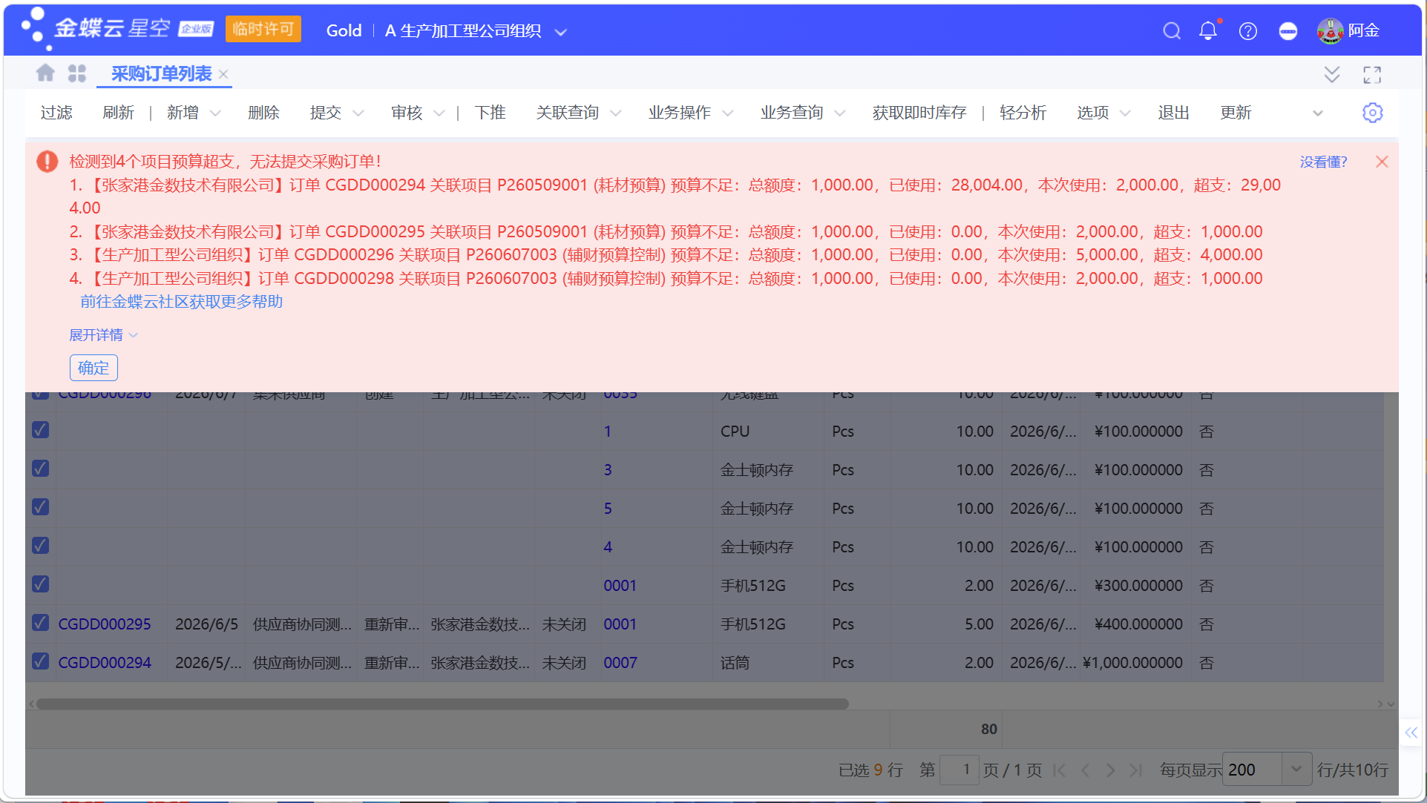The width and height of the screenshot is (1427, 803).
Task: Open the four-dot app menu icon
Action: (77, 73)
